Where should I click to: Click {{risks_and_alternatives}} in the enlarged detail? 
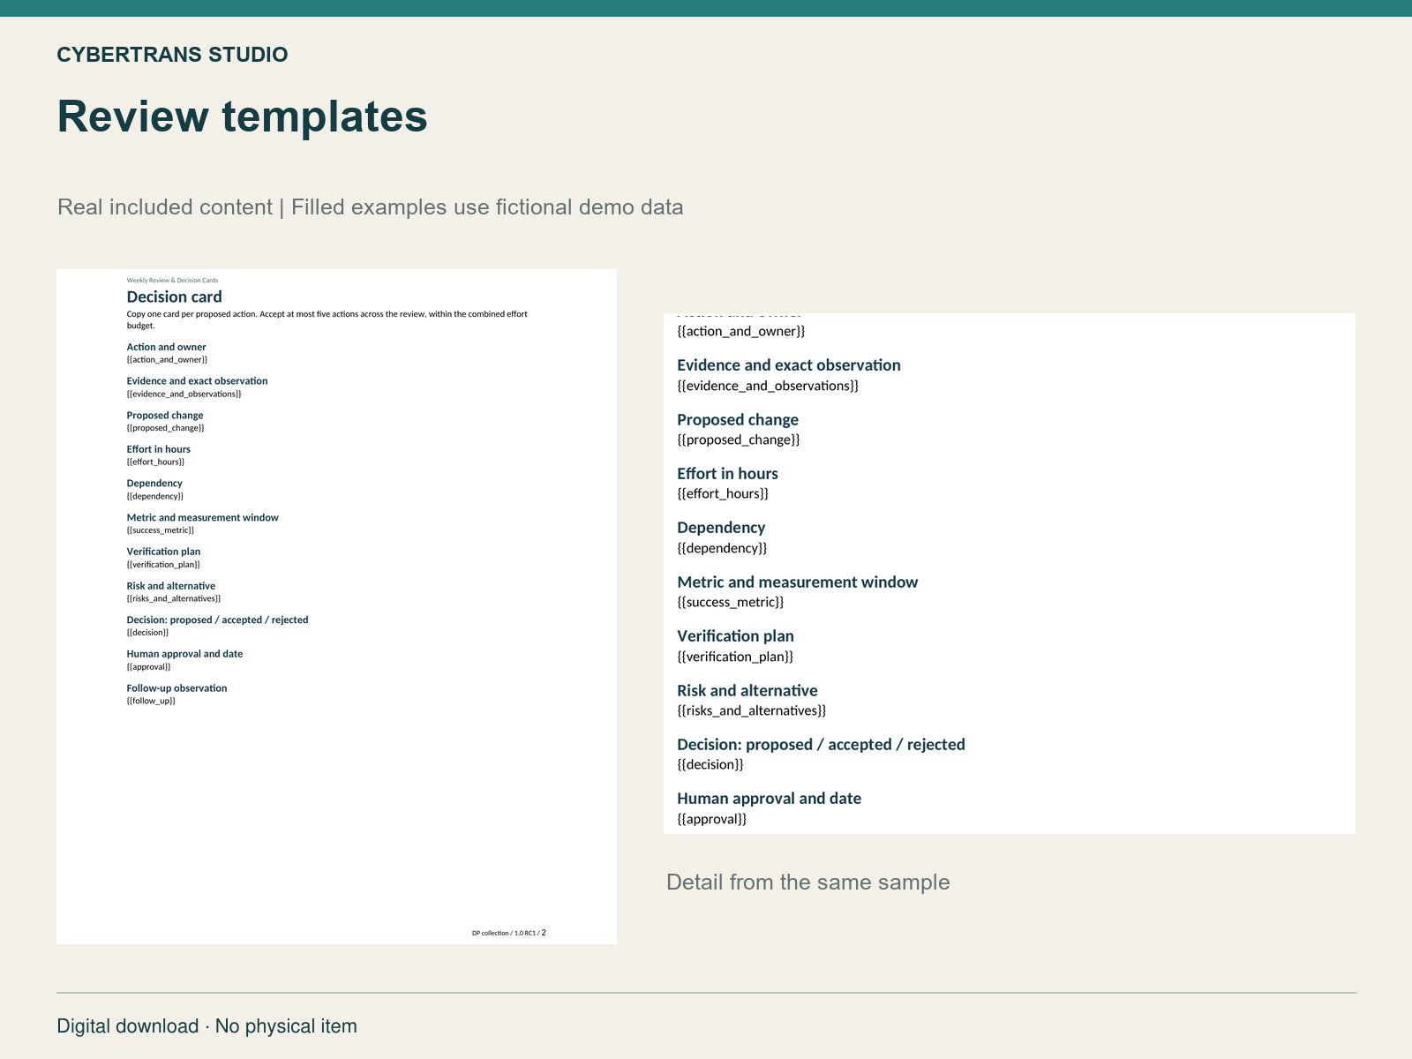pyautogui.click(x=752, y=710)
